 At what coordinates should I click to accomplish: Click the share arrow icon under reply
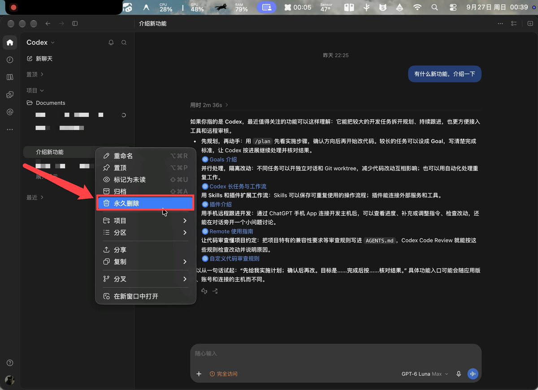pyautogui.click(x=215, y=291)
